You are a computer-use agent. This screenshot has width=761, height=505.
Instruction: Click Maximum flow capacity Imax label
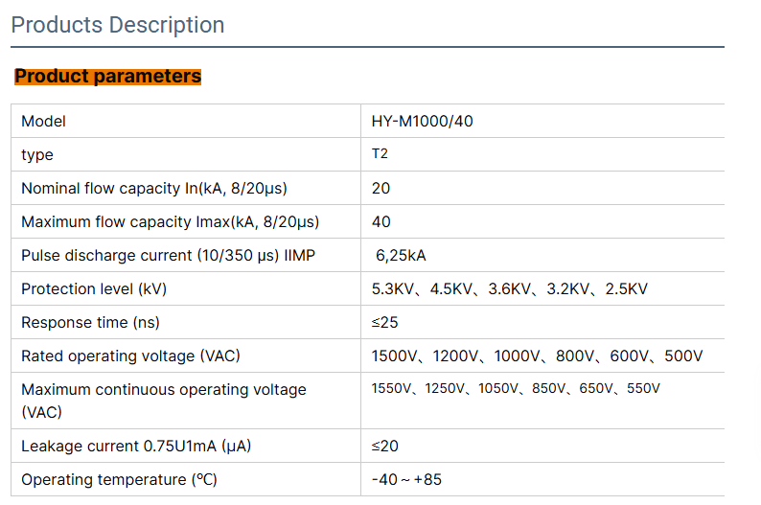[x=170, y=222]
